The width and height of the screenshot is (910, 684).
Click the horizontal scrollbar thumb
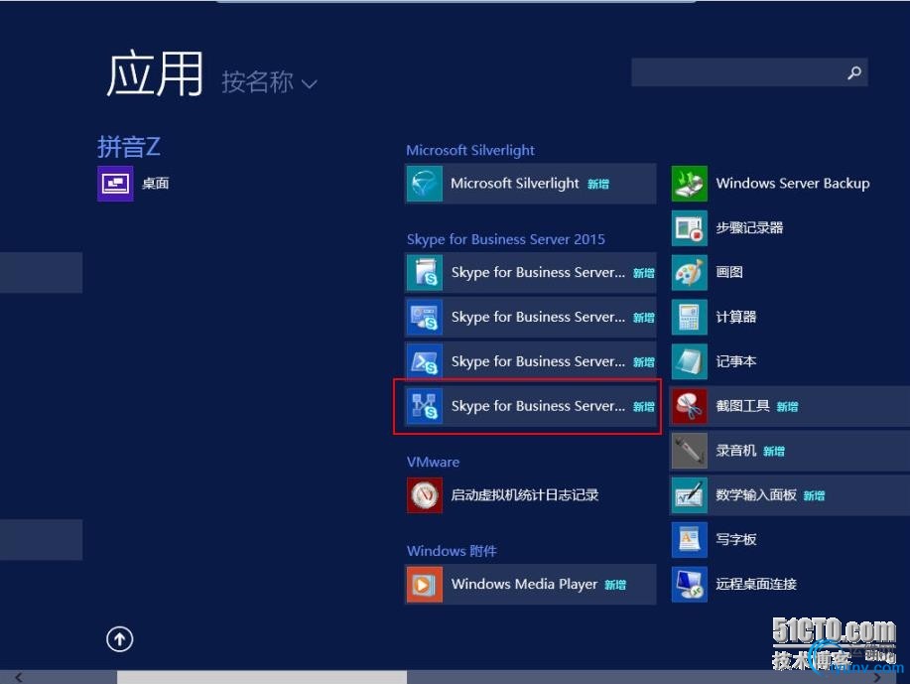click(x=262, y=677)
